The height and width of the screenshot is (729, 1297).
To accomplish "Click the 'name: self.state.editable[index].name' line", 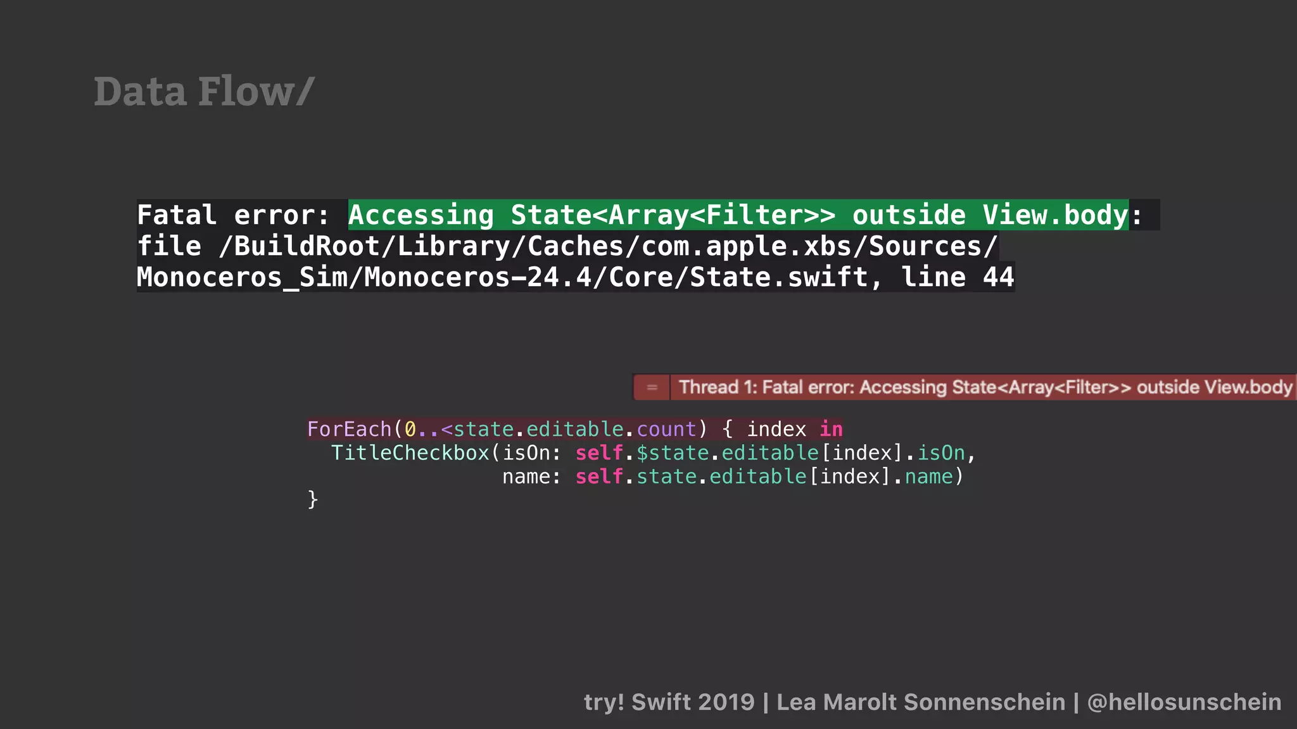I will tap(733, 476).
